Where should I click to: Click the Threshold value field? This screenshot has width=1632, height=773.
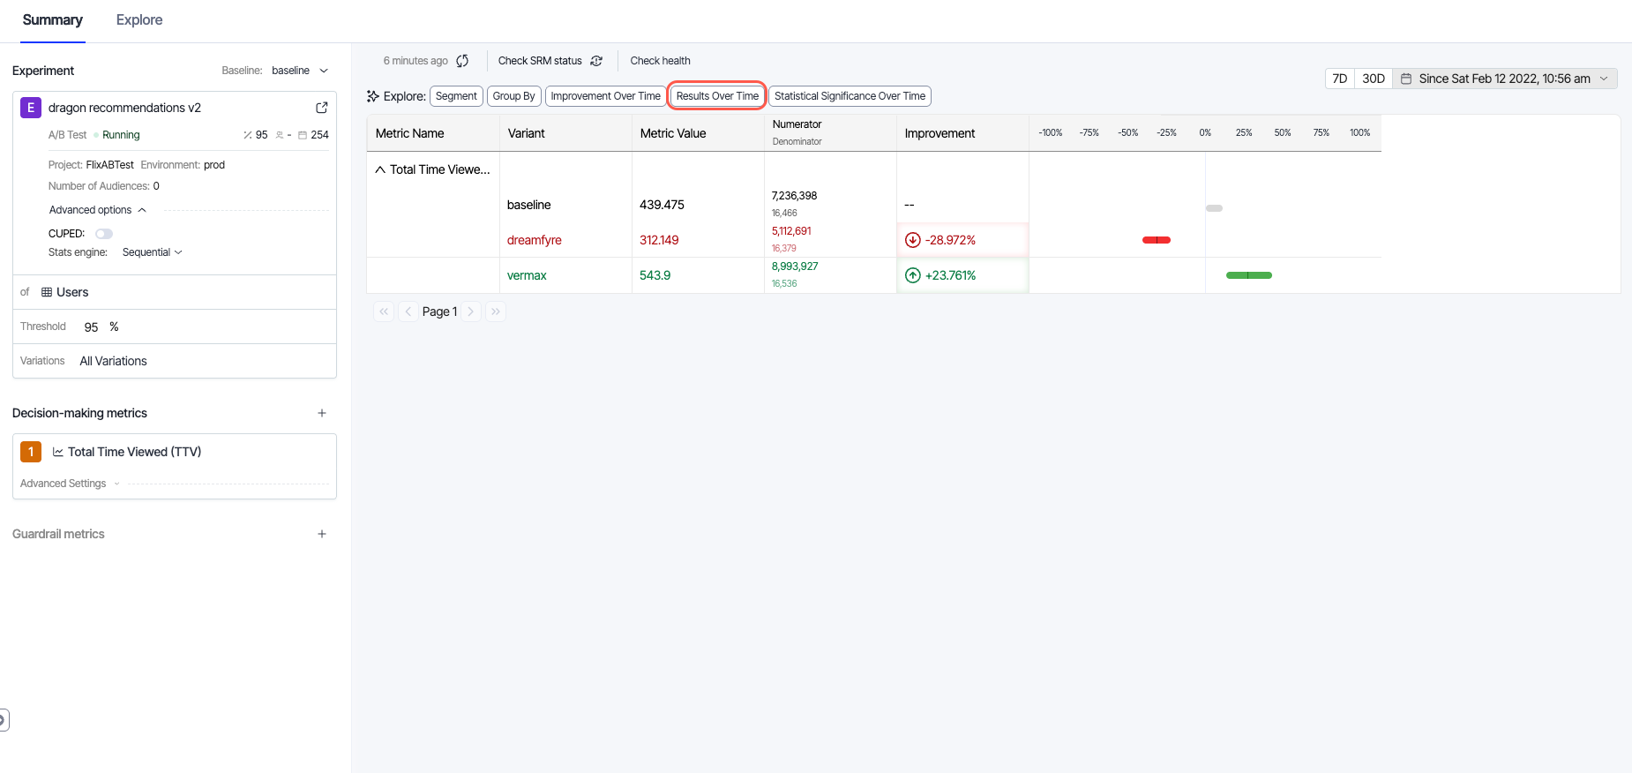(92, 327)
